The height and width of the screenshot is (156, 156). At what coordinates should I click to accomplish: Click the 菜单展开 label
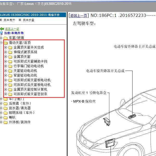[x=9, y=20]
